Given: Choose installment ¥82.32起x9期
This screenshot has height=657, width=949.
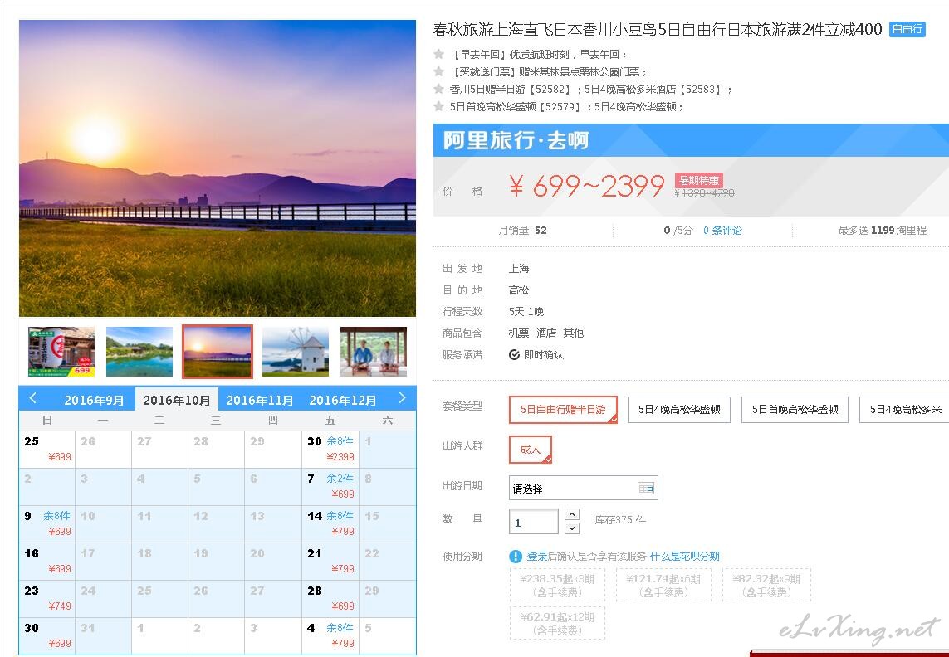Looking at the screenshot, I should (x=766, y=585).
